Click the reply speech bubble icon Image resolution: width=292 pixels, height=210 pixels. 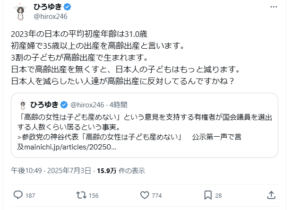click(x=18, y=195)
